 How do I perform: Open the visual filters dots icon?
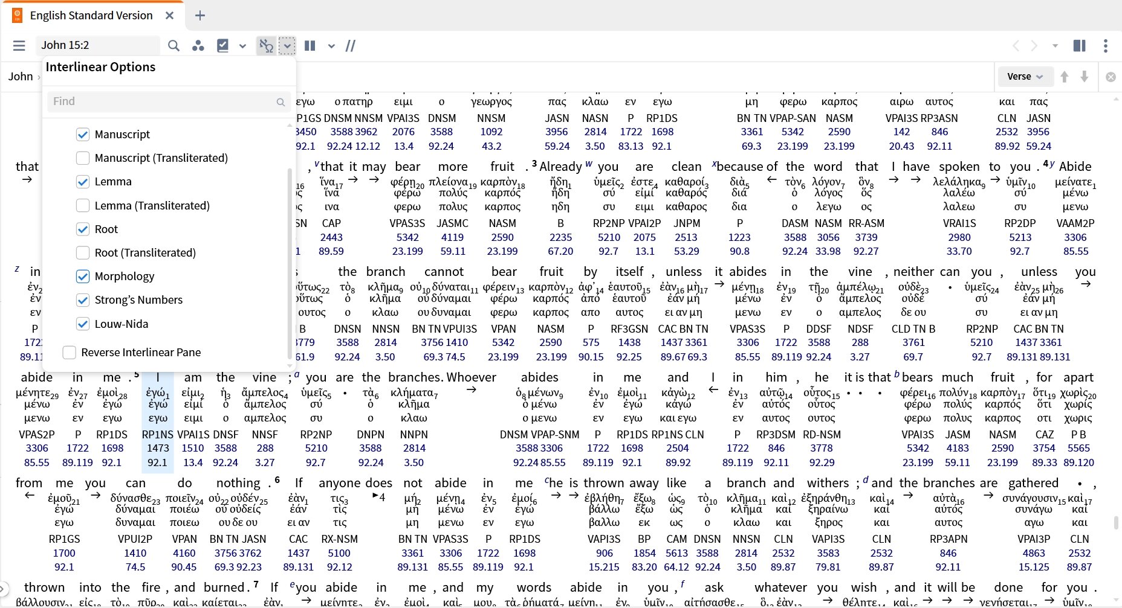coord(198,46)
